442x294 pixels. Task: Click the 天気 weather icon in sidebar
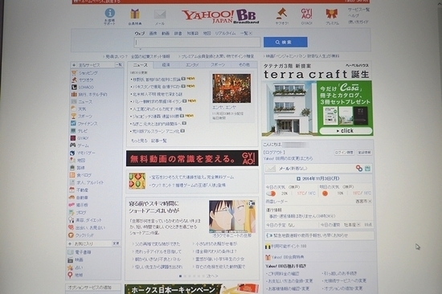(74, 108)
